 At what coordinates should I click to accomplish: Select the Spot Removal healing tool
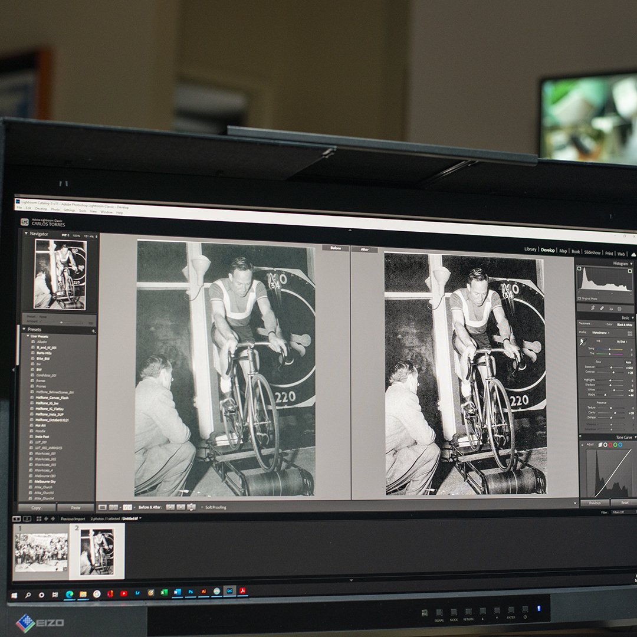click(x=602, y=308)
